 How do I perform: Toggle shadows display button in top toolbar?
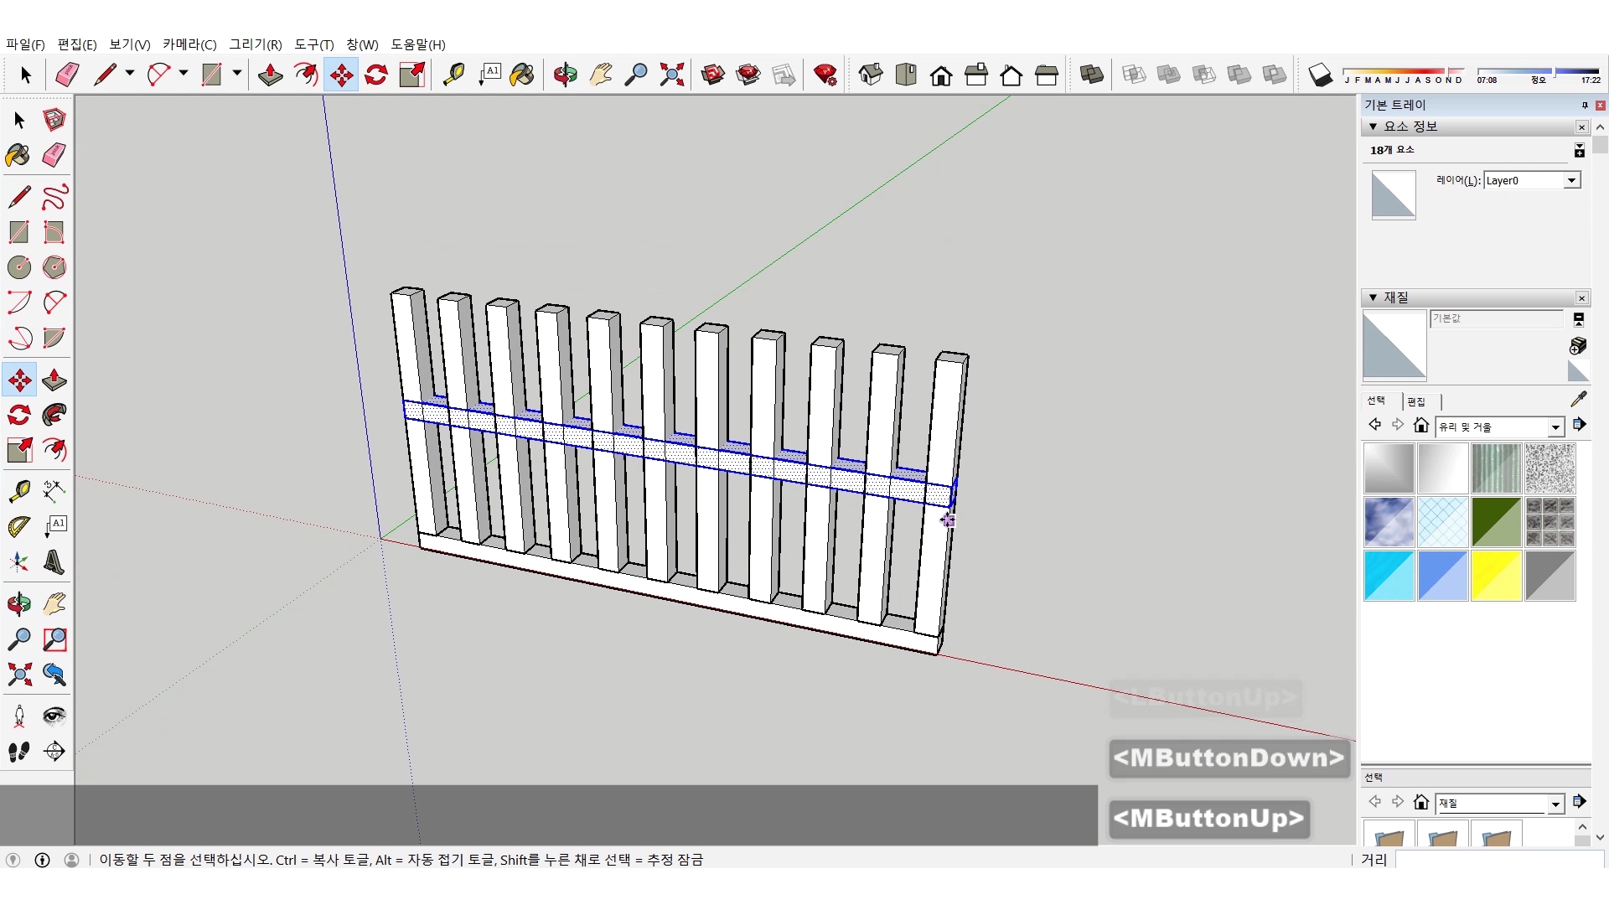[x=1320, y=75]
